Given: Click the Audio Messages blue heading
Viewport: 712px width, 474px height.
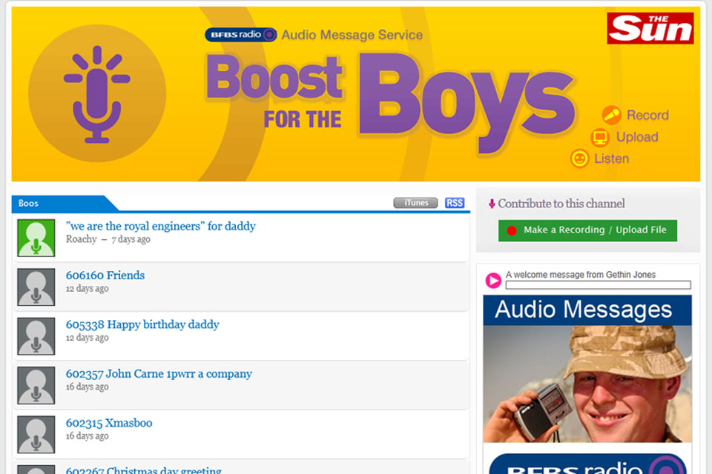Looking at the screenshot, I should coord(587,310).
